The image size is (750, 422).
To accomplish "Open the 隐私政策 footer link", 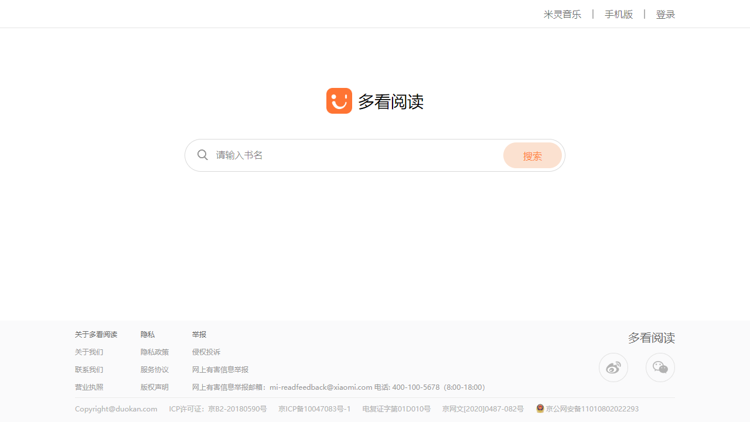I will [155, 352].
